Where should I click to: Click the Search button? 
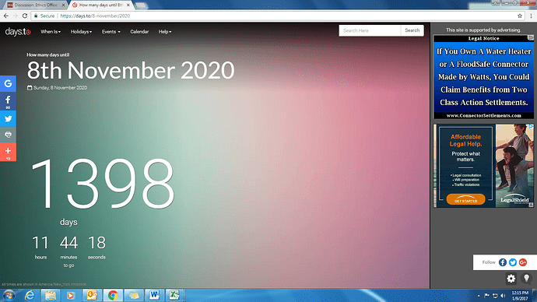(x=412, y=30)
